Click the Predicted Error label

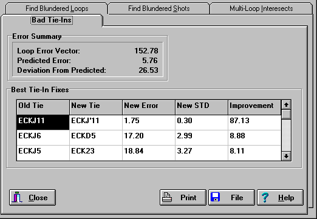click(x=44, y=61)
